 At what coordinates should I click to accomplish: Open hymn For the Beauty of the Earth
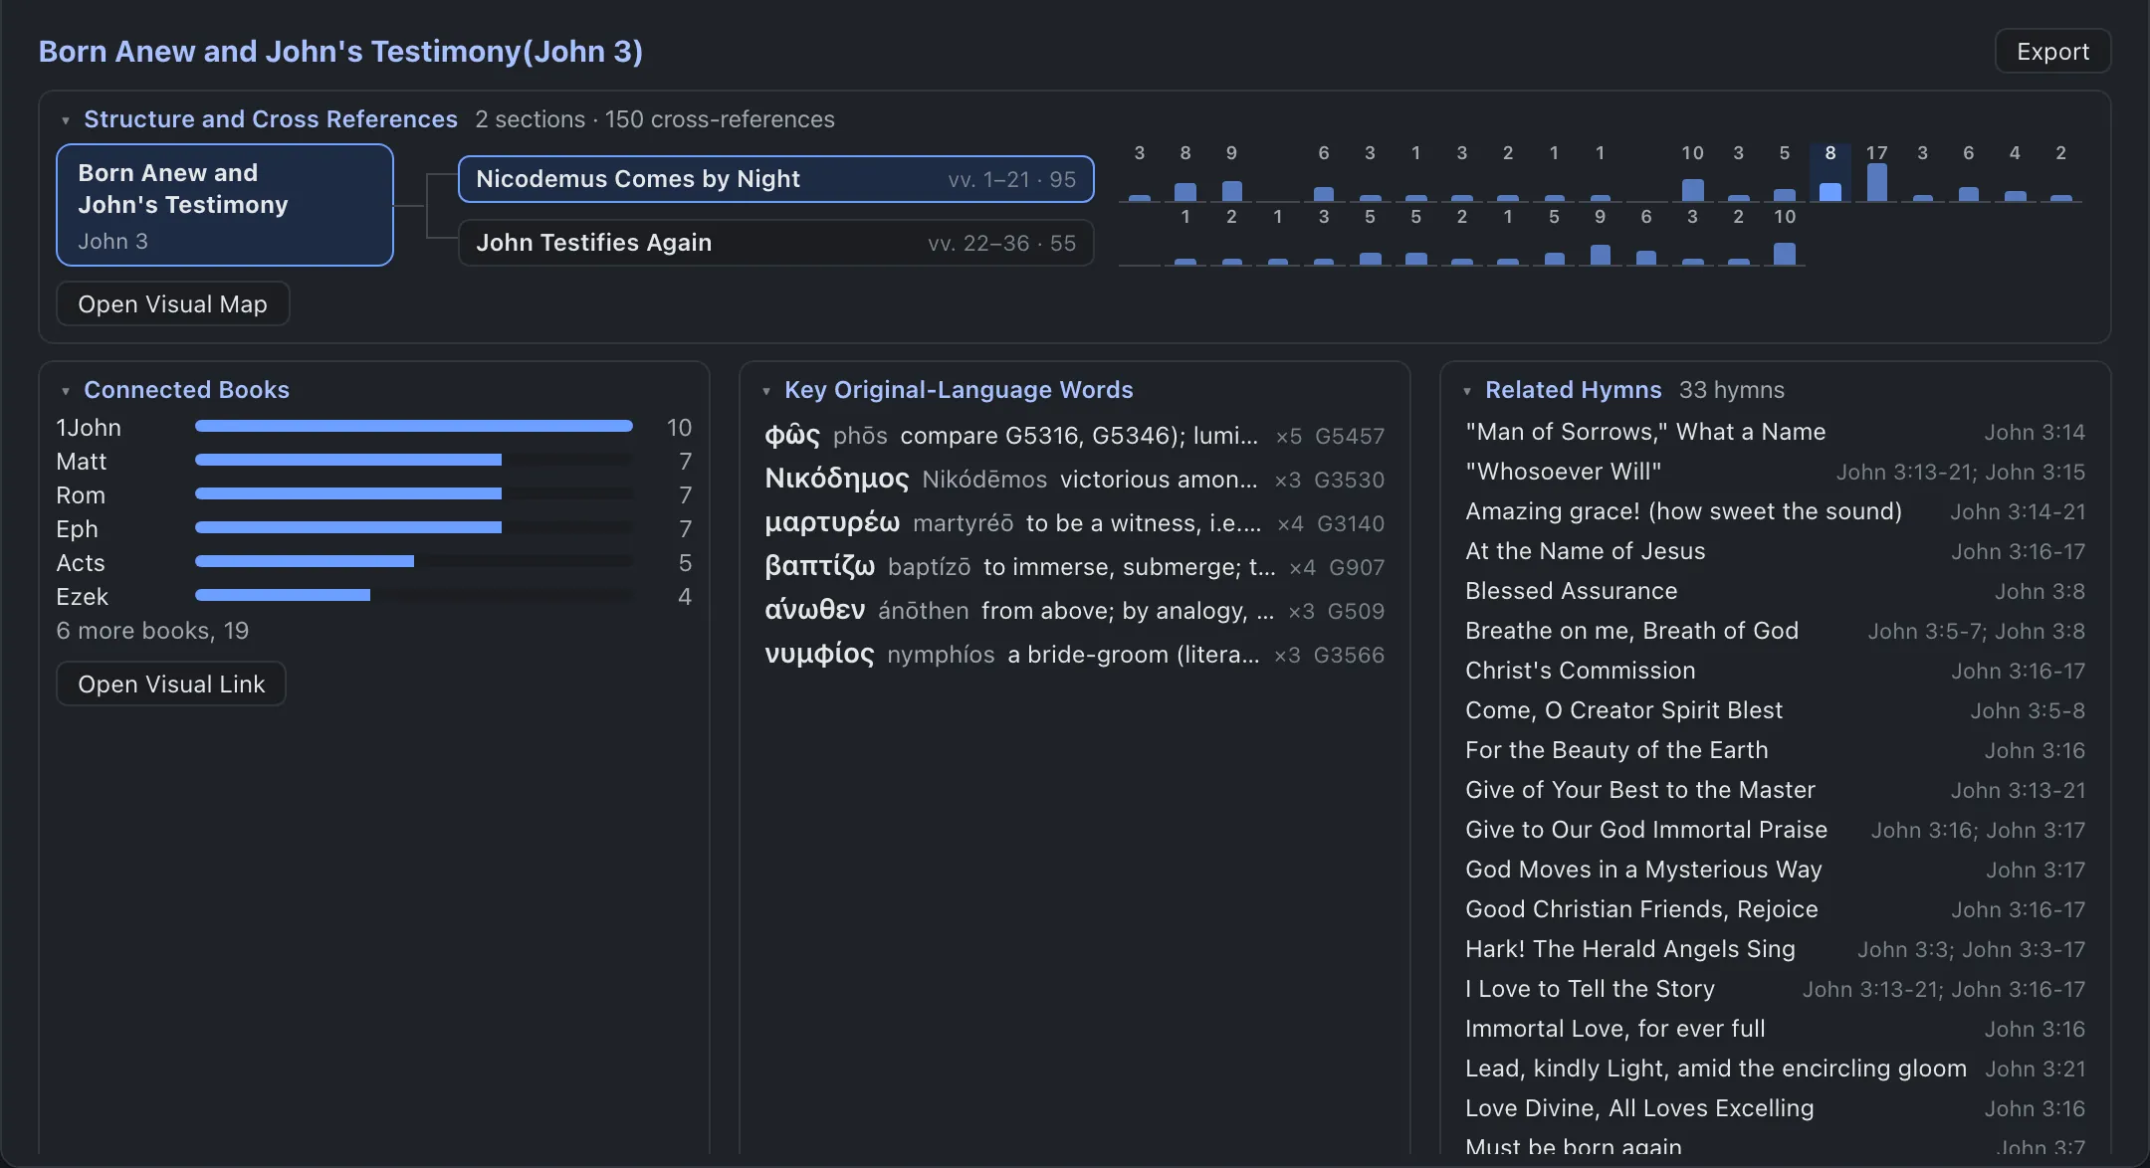coord(1775,750)
